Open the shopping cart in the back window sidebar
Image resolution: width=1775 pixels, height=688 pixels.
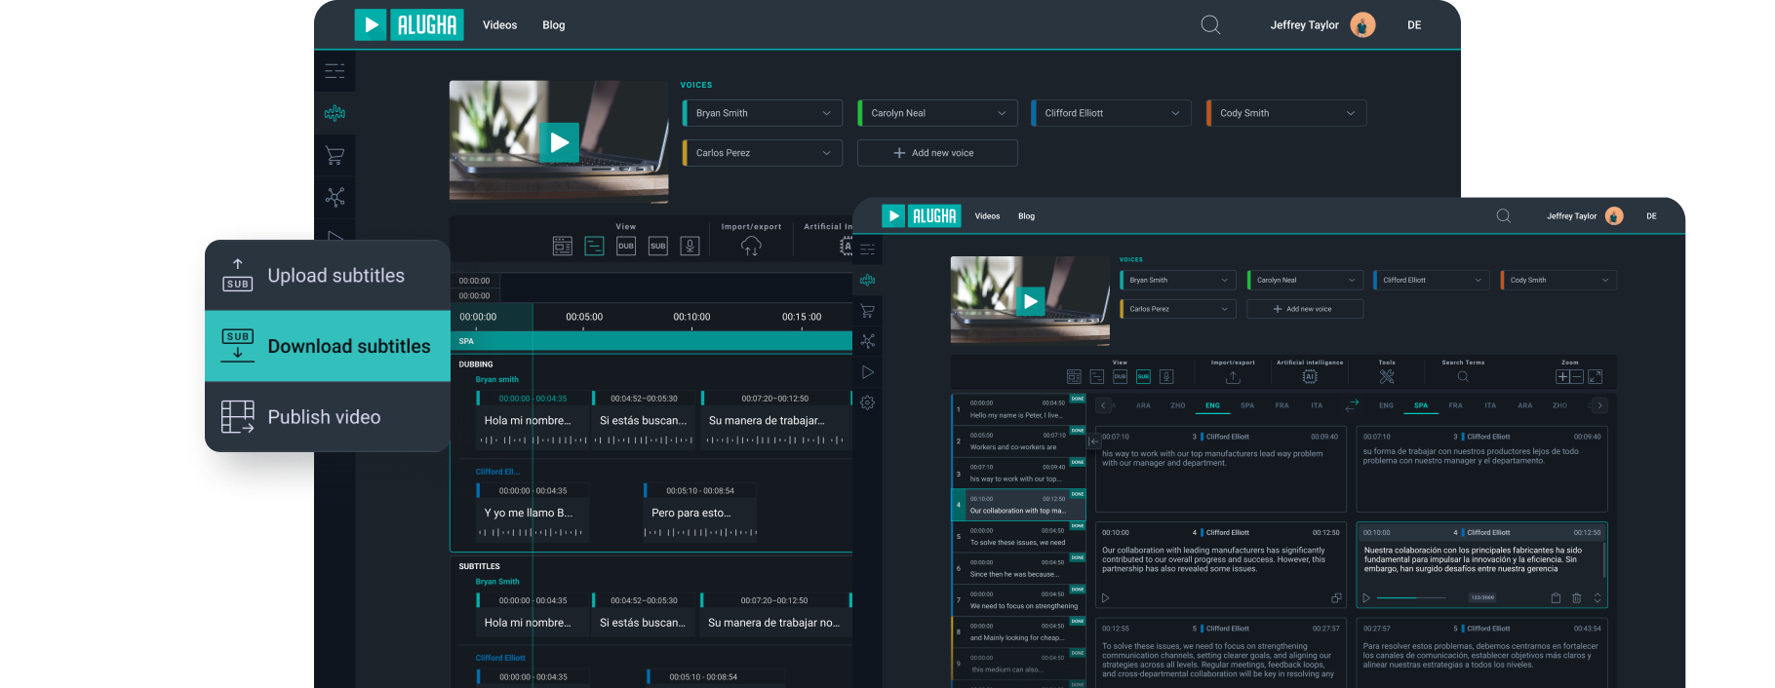[x=335, y=155]
